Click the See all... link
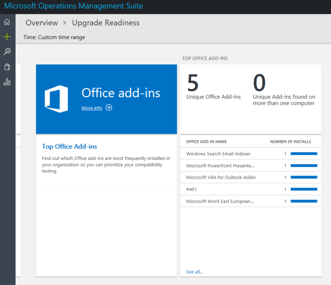Viewport: 331px width, 285px height. click(195, 272)
